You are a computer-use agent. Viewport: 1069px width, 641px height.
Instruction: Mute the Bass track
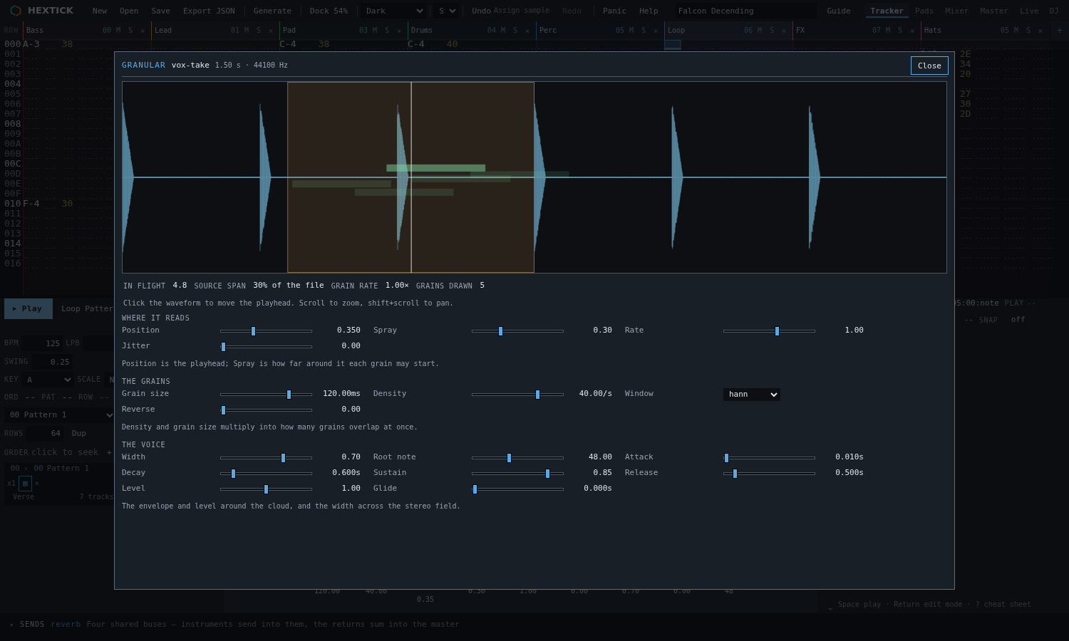[118, 31]
